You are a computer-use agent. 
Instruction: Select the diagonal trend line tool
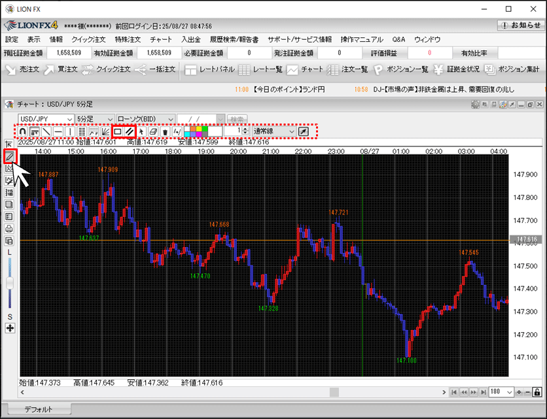pyautogui.click(x=46, y=131)
